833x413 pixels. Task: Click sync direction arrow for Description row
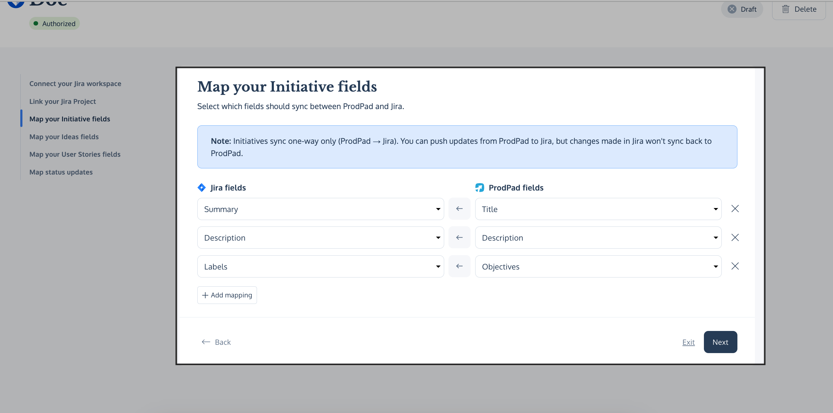point(459,238)
